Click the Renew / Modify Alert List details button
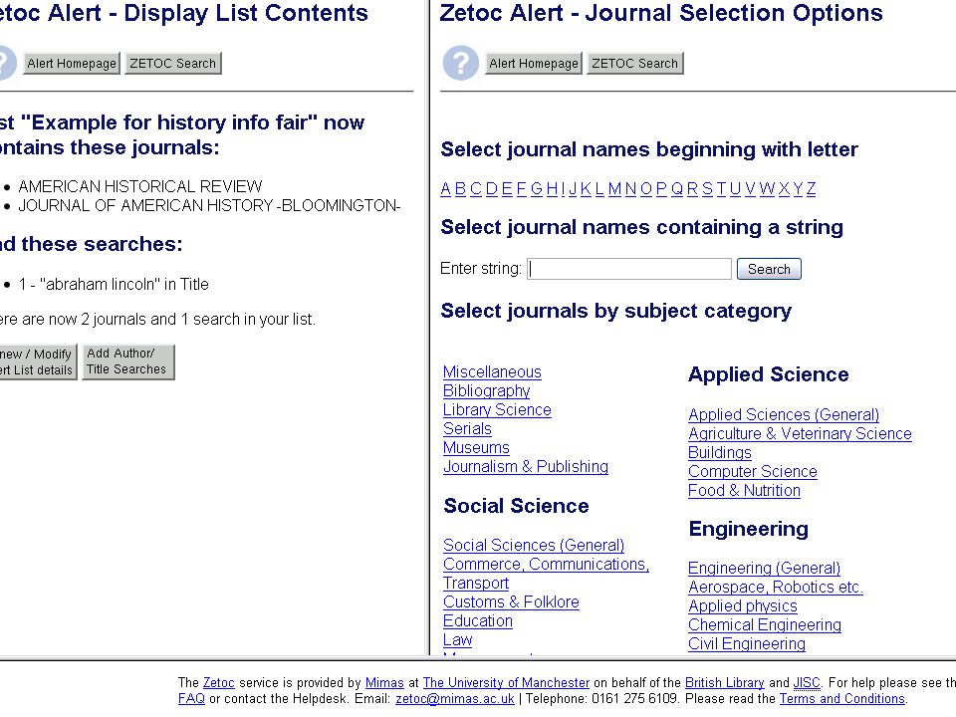 point(38,361)
